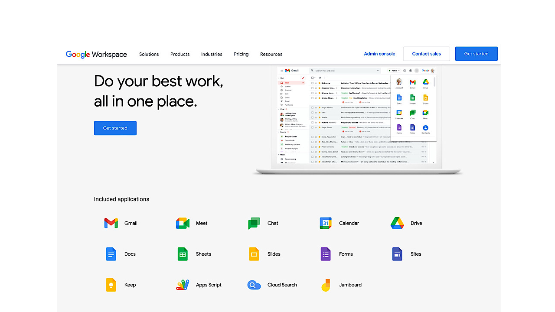Click the Account avatar in the laptop's app launcher
The image size is (555, 312).
tap(399, 82)
